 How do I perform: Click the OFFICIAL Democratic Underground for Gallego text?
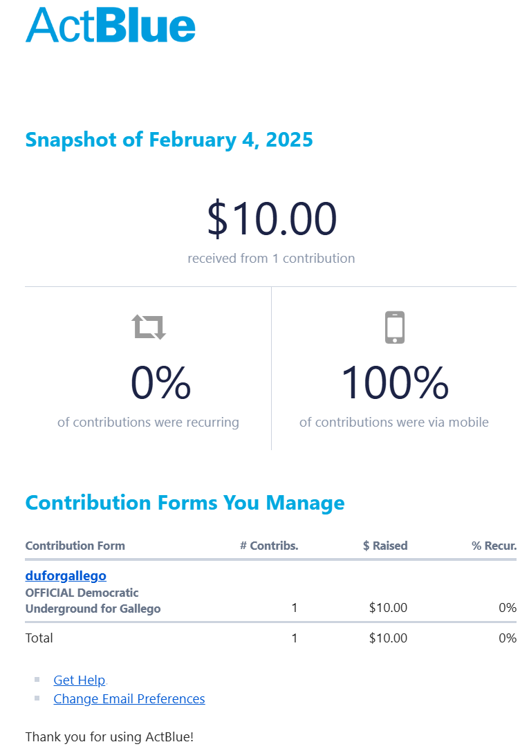click(x=92, y=601)
